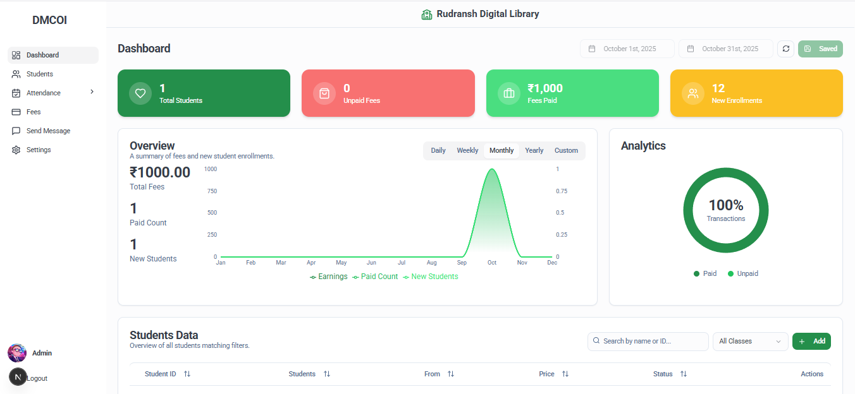The image size is (855, 394).
Task: Open the October 1st, 2025 start date picker
Action: [627, 49]
